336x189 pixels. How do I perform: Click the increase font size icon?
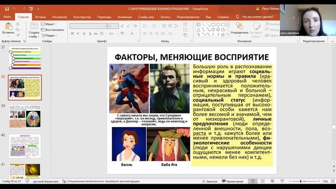click(x=122, y=26)
